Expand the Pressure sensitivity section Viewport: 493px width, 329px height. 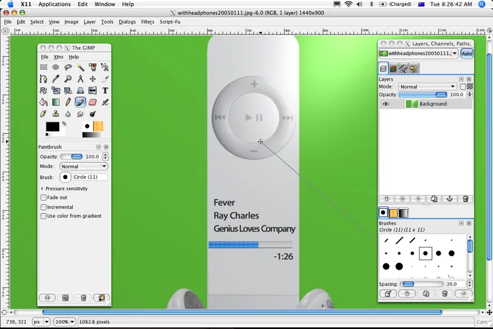coord(42,188)
